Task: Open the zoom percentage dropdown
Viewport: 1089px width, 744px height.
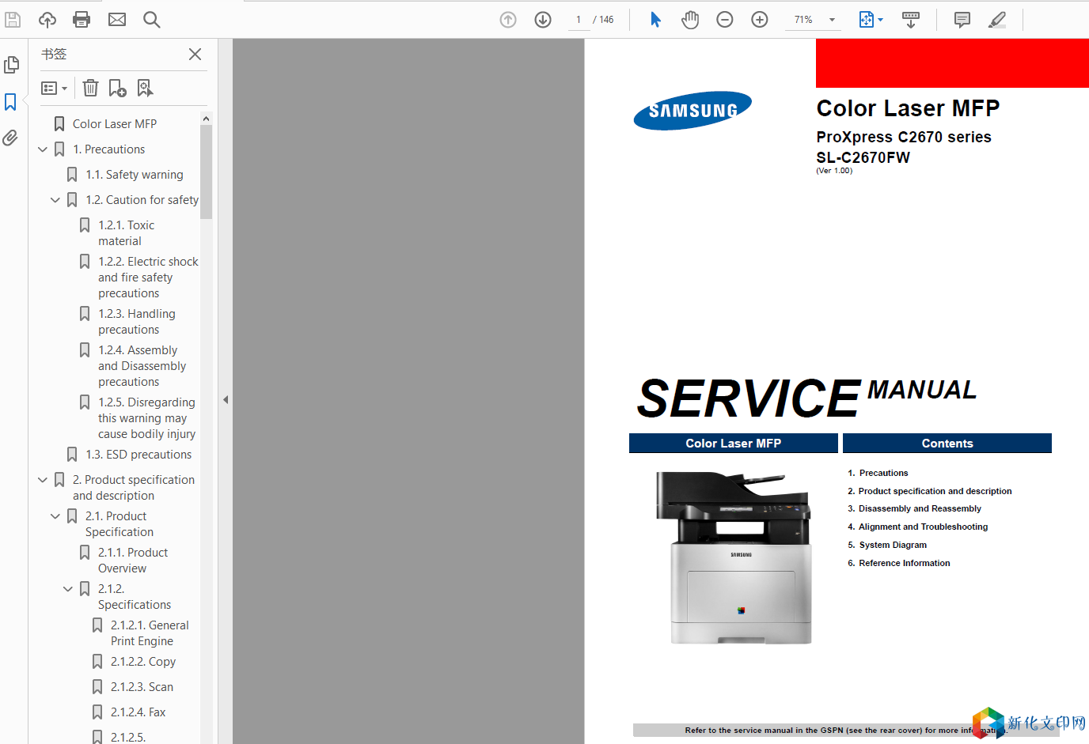Action: click(832, 20)
